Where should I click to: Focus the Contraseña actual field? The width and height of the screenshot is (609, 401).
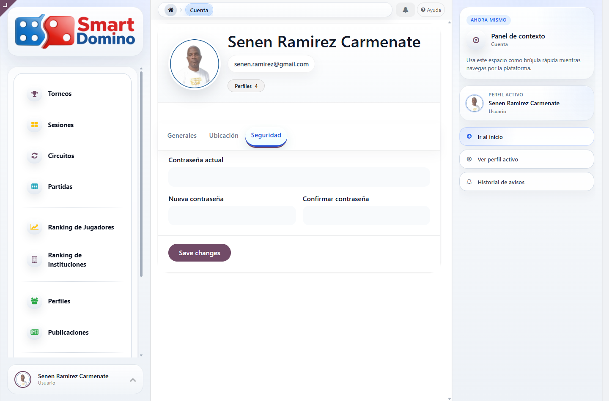point(299,177)
